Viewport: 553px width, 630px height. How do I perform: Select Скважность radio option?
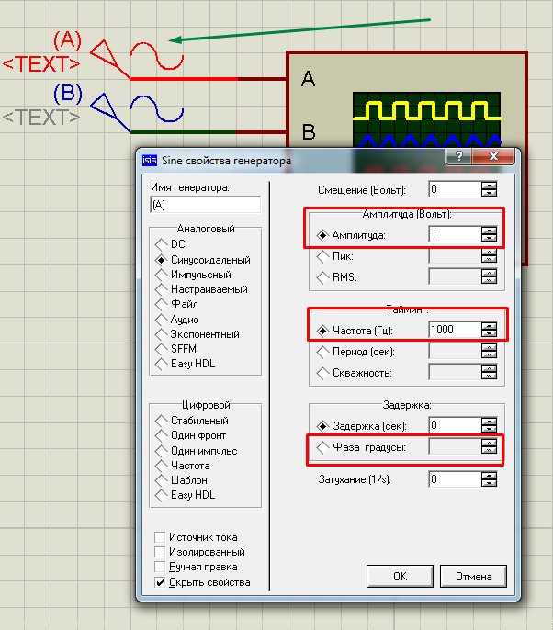[x=322, y=373]
